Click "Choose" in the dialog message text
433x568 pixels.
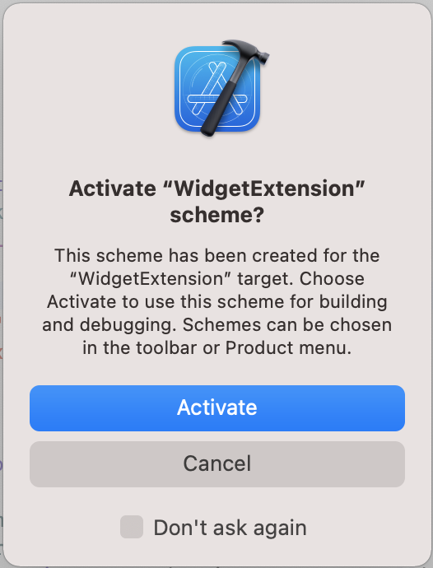point(332,278)
